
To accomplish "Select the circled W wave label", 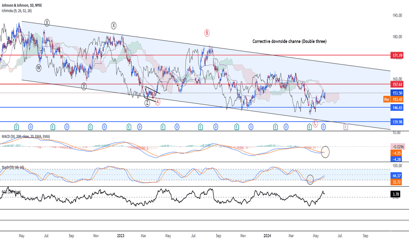I will click(39, 68).
